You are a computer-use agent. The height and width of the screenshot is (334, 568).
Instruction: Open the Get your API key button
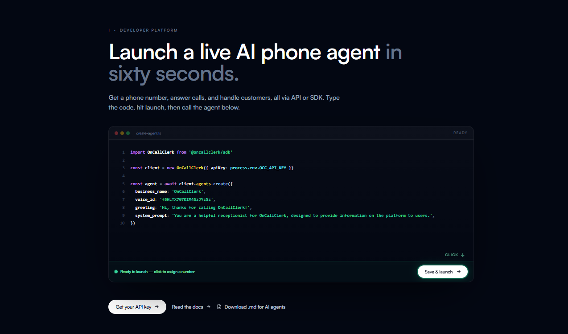pyautogui.click(x=137, y=307)
